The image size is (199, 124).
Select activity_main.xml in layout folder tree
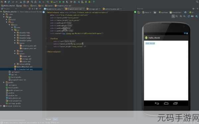point(28,46)
